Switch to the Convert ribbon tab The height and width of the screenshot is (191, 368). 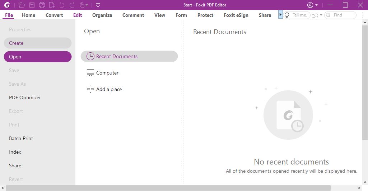(54, 15)
